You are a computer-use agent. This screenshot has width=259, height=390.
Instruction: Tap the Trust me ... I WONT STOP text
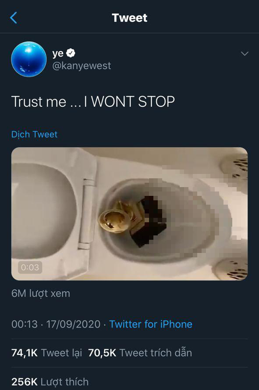[x=93, y=102]
